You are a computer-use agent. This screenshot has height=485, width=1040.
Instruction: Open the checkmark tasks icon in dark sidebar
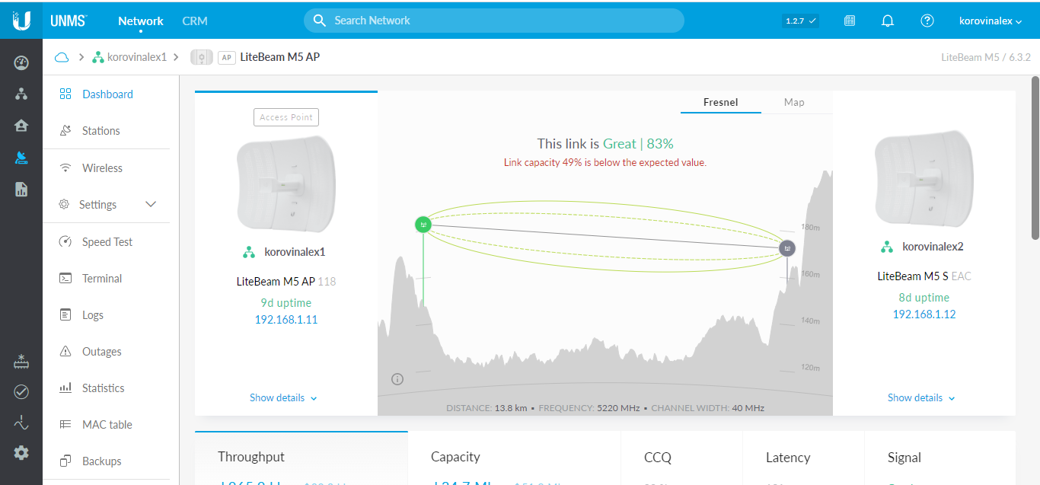[x=21, y=392]
